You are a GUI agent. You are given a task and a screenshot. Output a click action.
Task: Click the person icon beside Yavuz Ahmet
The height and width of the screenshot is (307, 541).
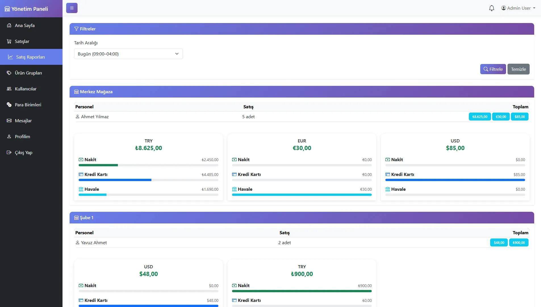(78, 242)
